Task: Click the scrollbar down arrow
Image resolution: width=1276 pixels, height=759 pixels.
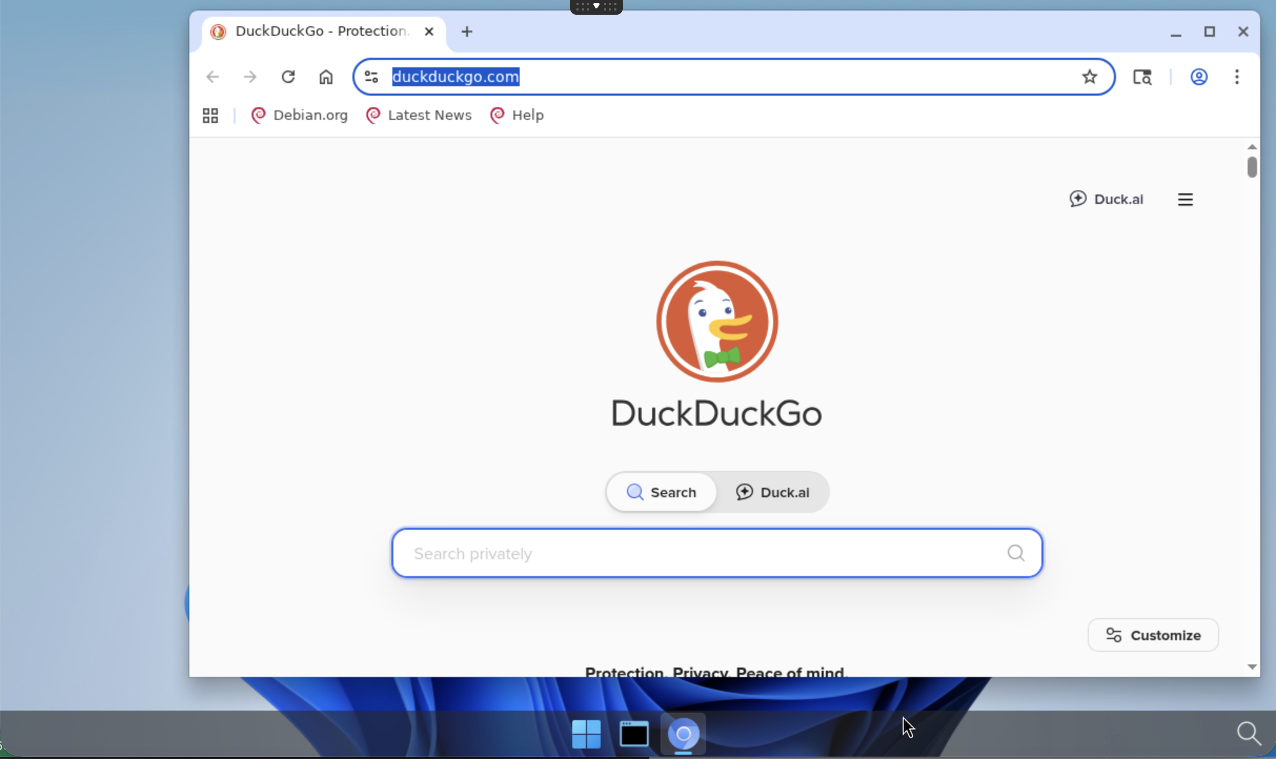Action: coord(1252,666)
